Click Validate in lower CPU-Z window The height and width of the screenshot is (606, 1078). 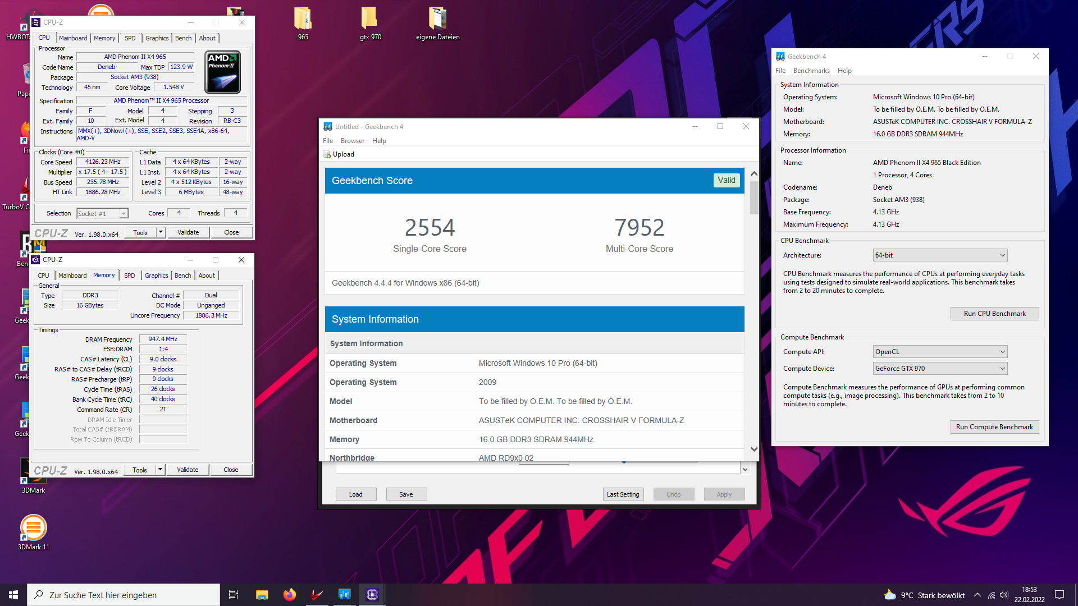[188, 470]
